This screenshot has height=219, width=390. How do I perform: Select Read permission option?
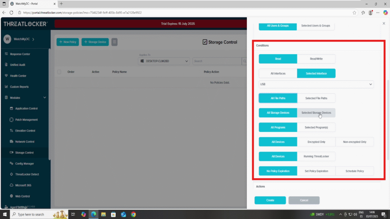coord(278,59)
